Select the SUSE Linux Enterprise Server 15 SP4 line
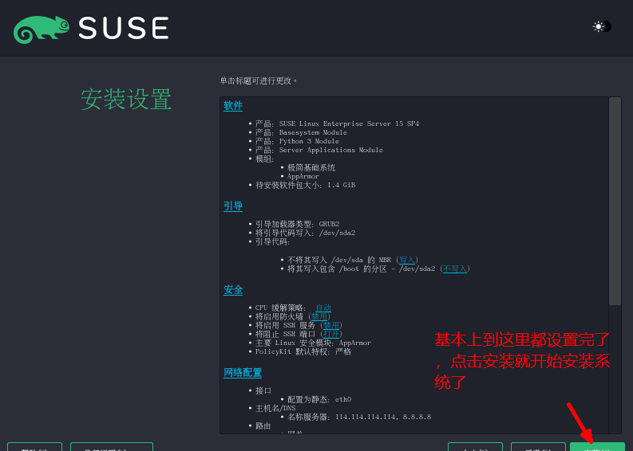The height and width of the screenshot is (451, 633). tap(337, 124)
